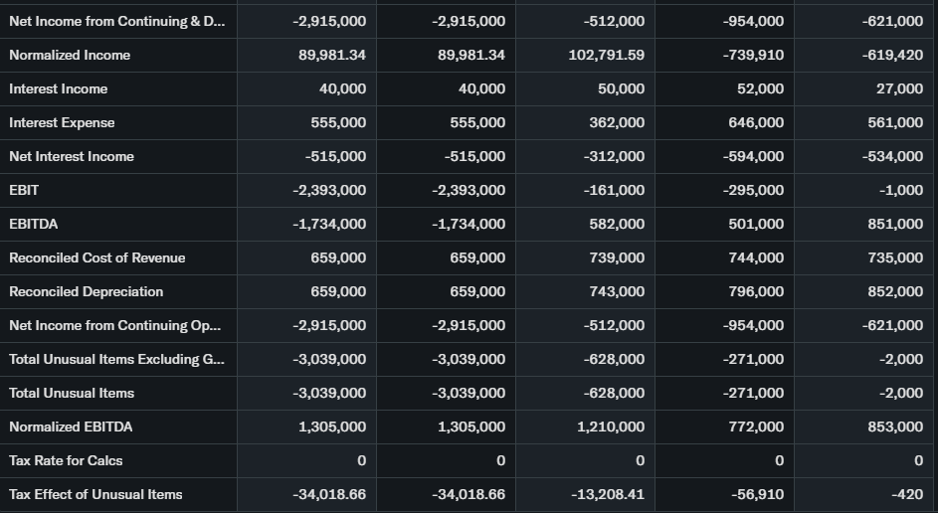Select the -13,208.41 tax effect cell
The image size is (938, 513).
[x=607, y=494]
